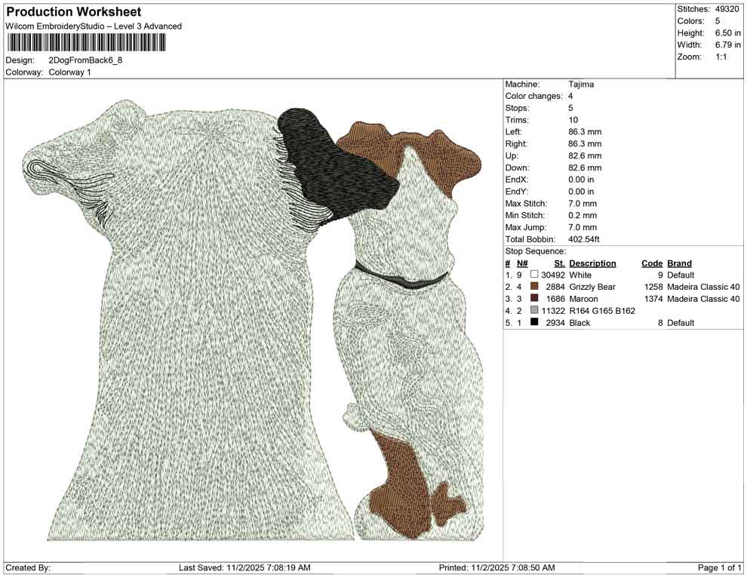
Task: Click the Maroon row code 1374
Action: pos(653,299)
